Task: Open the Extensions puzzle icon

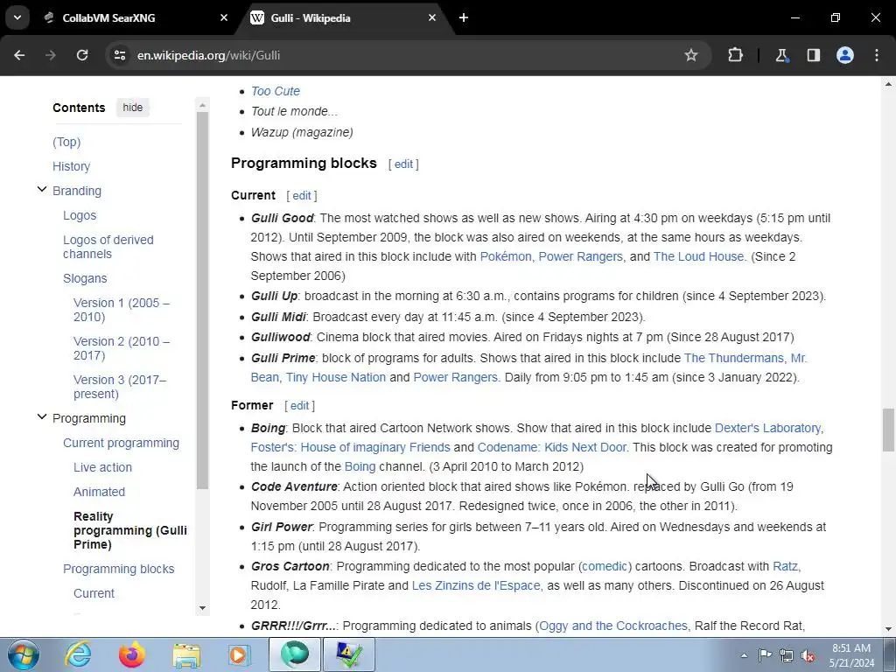Action: click(735, 55)
